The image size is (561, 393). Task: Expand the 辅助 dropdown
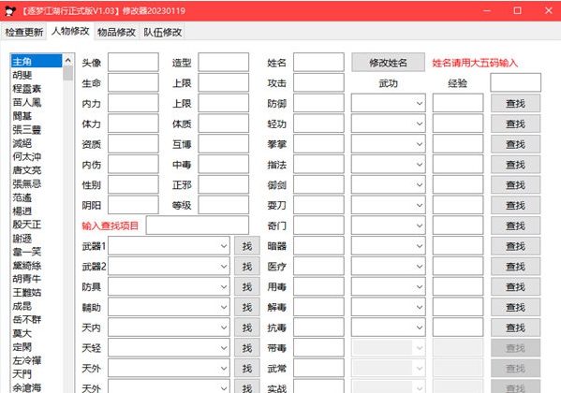[x=169, y=307]
